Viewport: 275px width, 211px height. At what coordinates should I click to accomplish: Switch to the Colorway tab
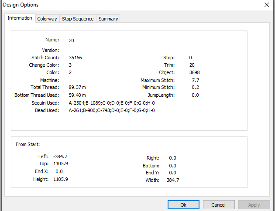pyautogui.click(x=47, y=19)
